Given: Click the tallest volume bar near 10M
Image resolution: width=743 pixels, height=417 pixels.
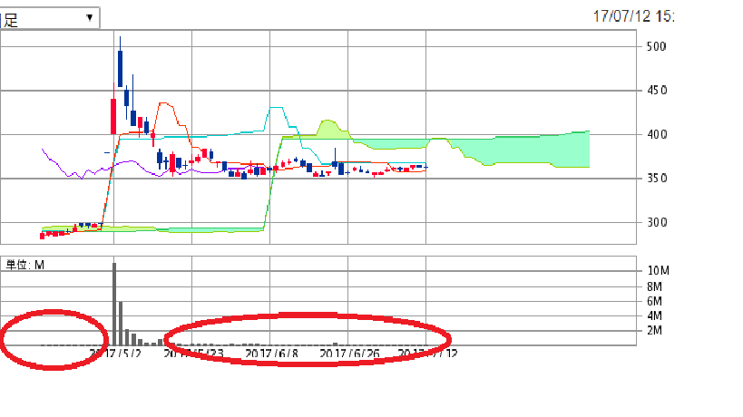Looking at the screenshot, I should click(114, 304).
